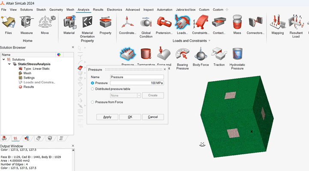Select the Body Force load icon
The image size is (309, 171).
[201, 55]
